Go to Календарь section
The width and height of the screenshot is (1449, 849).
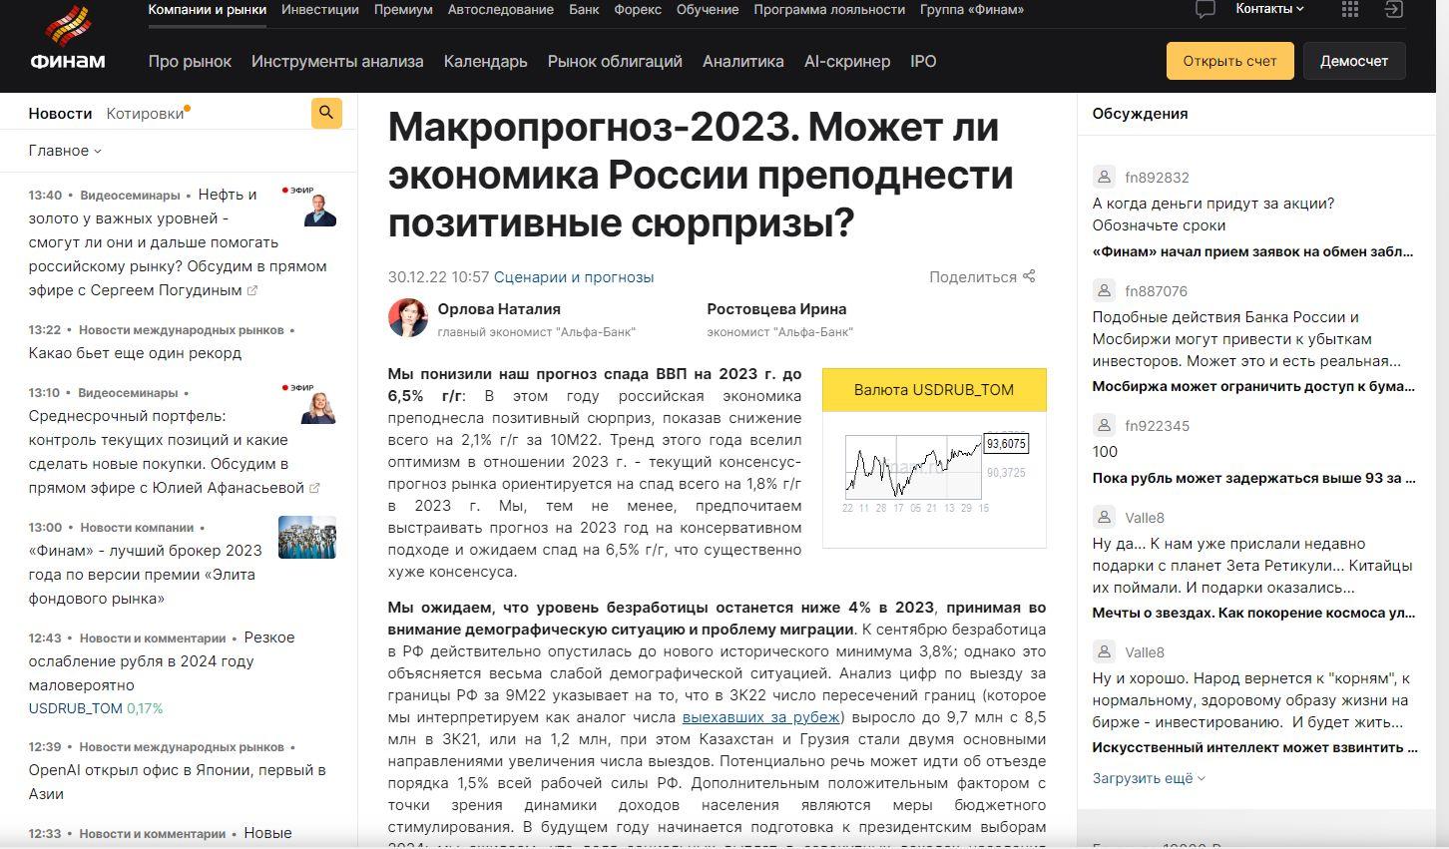pyautogui.click(x=486, y=62)
